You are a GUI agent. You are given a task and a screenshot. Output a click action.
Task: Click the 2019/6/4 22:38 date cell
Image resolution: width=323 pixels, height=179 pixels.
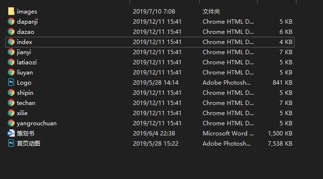point(154,133)
